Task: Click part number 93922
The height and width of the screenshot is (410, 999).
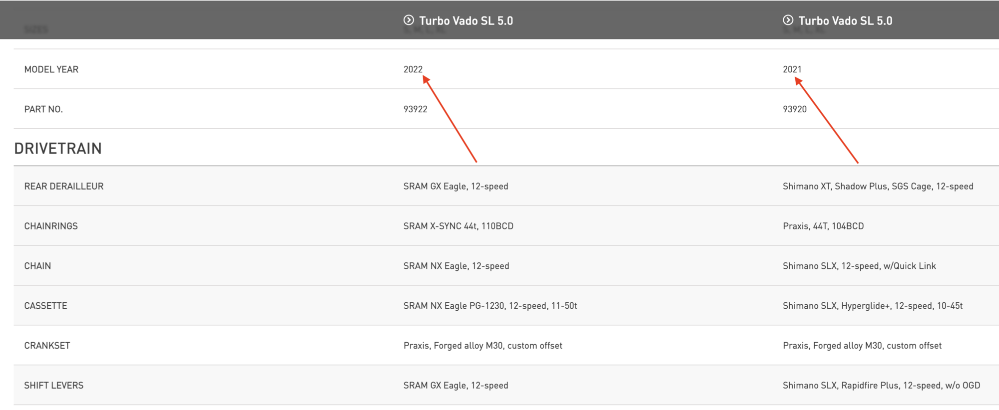Action: [x=415, y=109]
